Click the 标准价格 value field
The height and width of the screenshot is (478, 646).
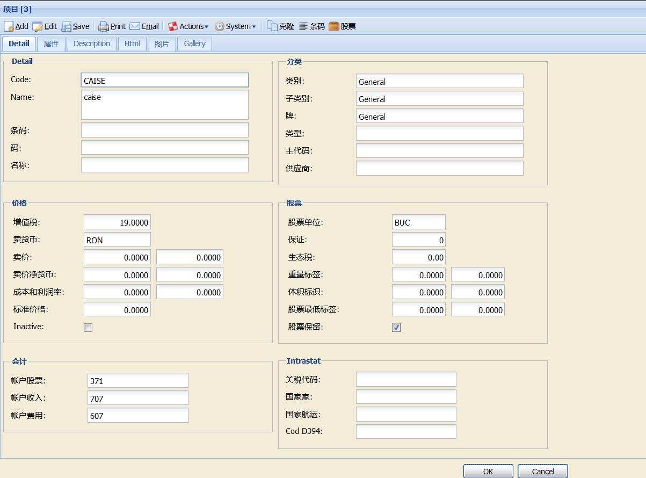(x=117, y=309)
